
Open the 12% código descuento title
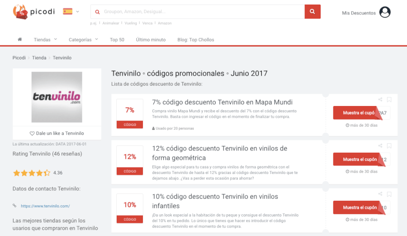220,153
